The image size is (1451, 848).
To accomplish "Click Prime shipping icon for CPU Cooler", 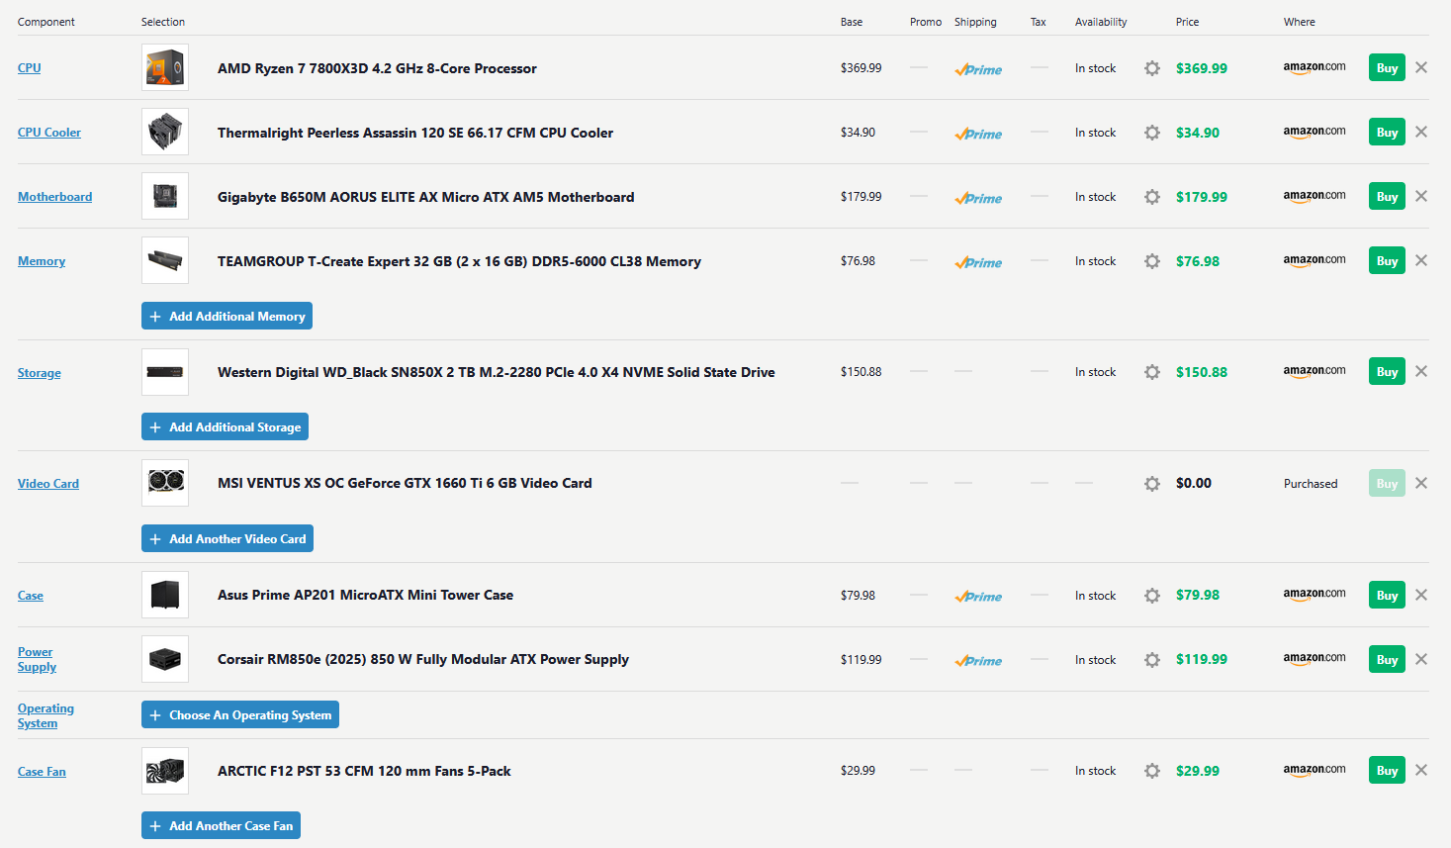I will coord(978,134).
